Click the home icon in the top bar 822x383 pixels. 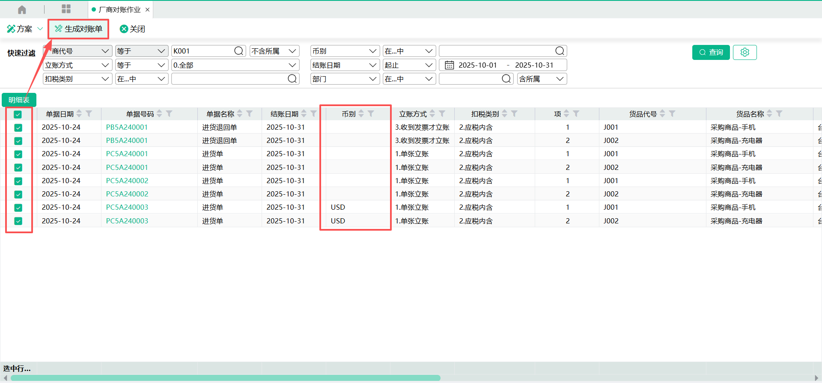click(x=22, y=9)
